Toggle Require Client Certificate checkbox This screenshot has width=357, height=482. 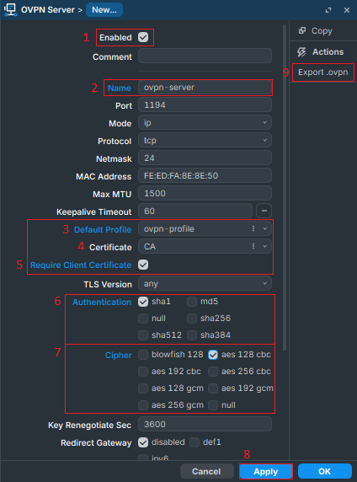[x=143, y=265]
